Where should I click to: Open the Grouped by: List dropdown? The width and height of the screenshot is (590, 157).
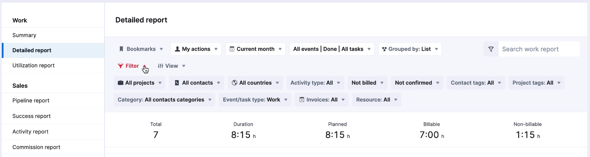point(410,49)
